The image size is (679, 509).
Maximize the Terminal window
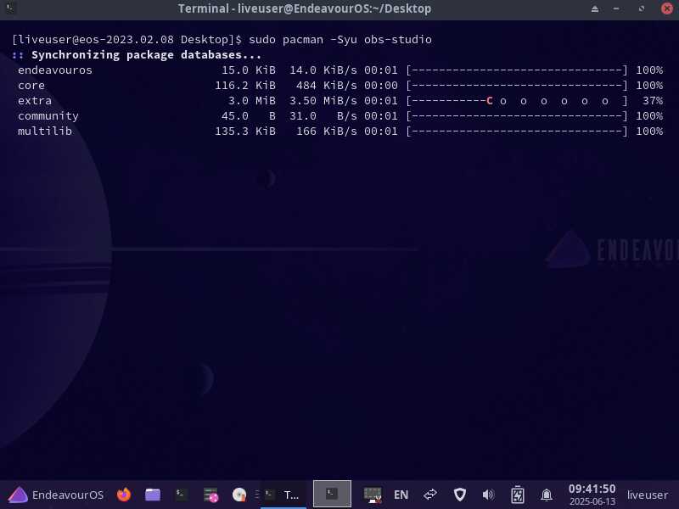tap(642, 8)
